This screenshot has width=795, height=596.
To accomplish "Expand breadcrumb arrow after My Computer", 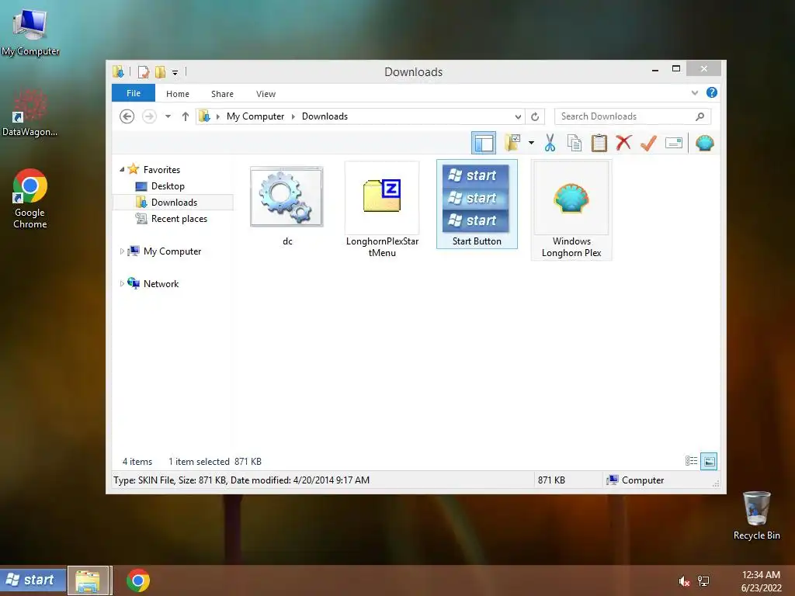I will [293, 116].
